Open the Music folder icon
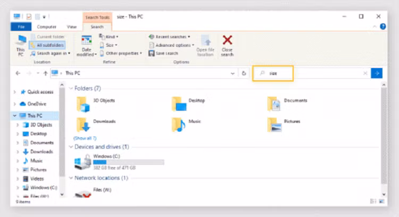The width and height of the screenshot is (399, 217). 178,124
